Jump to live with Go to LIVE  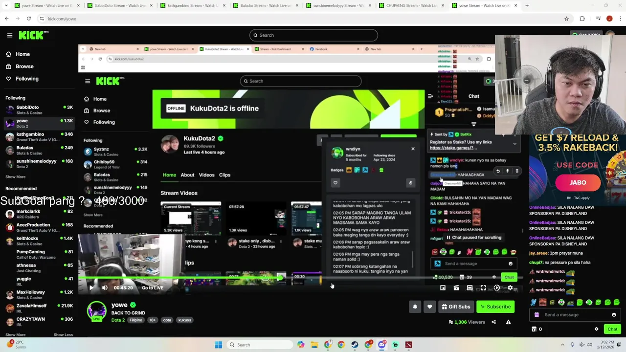click(152, 288)
